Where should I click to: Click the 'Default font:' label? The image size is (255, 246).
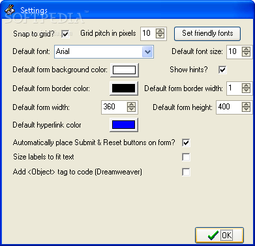31,51
